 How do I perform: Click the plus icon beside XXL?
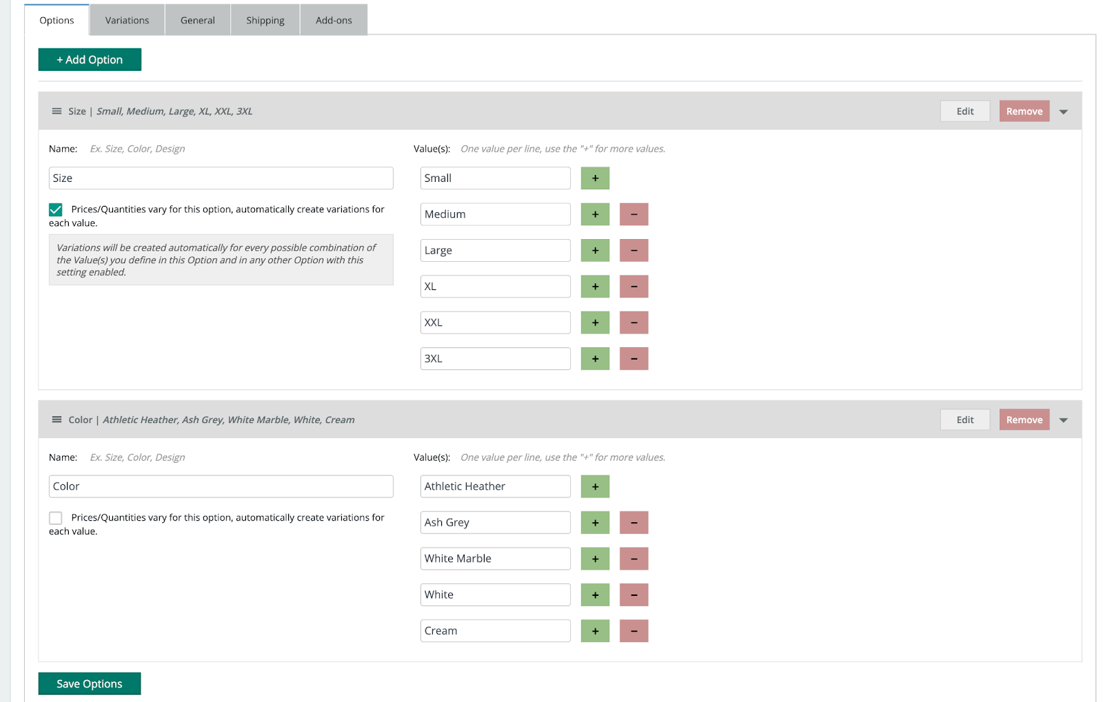[x=594, y=322]
